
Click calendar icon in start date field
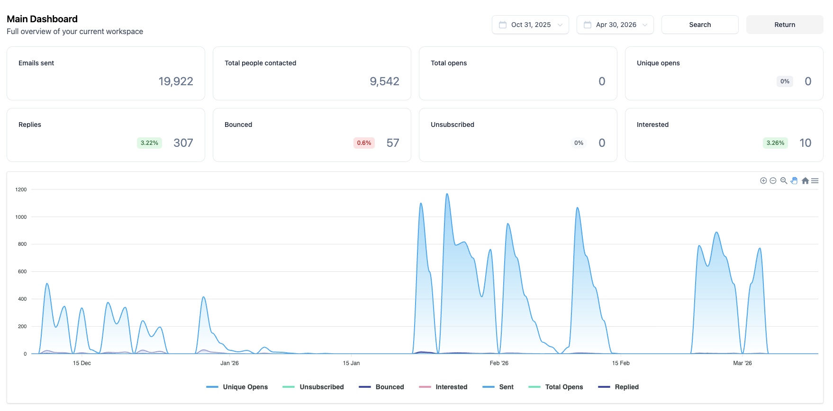coord(503,25)
